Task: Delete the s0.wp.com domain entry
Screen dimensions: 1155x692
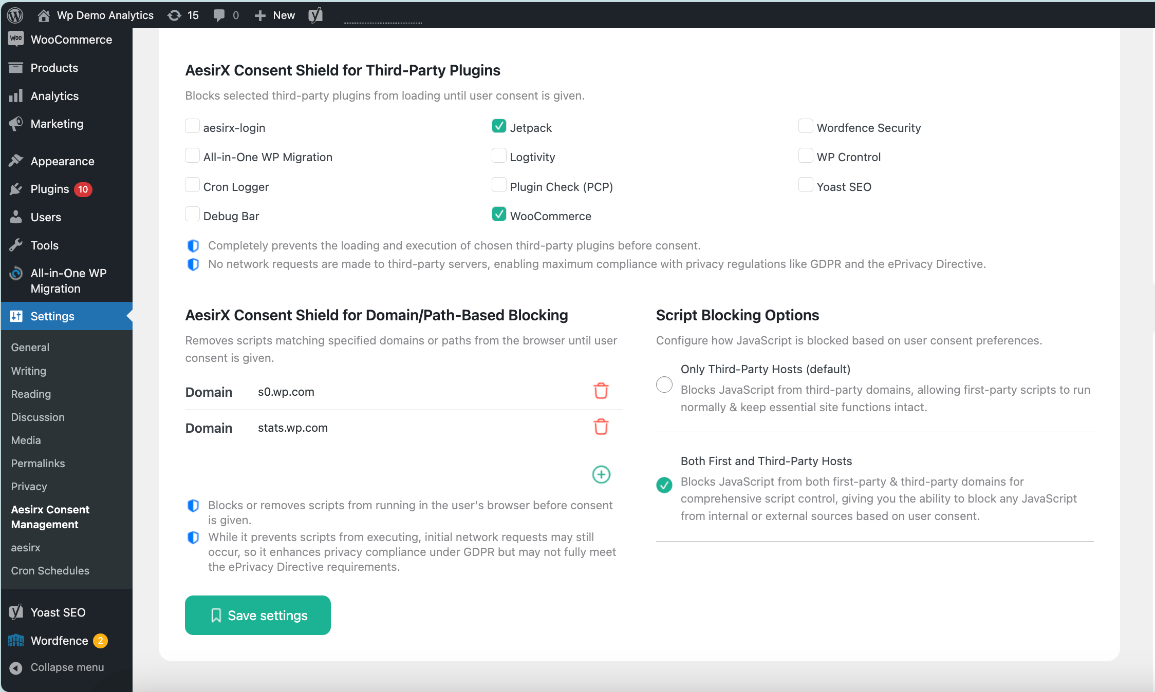Action: coord(601,391)
